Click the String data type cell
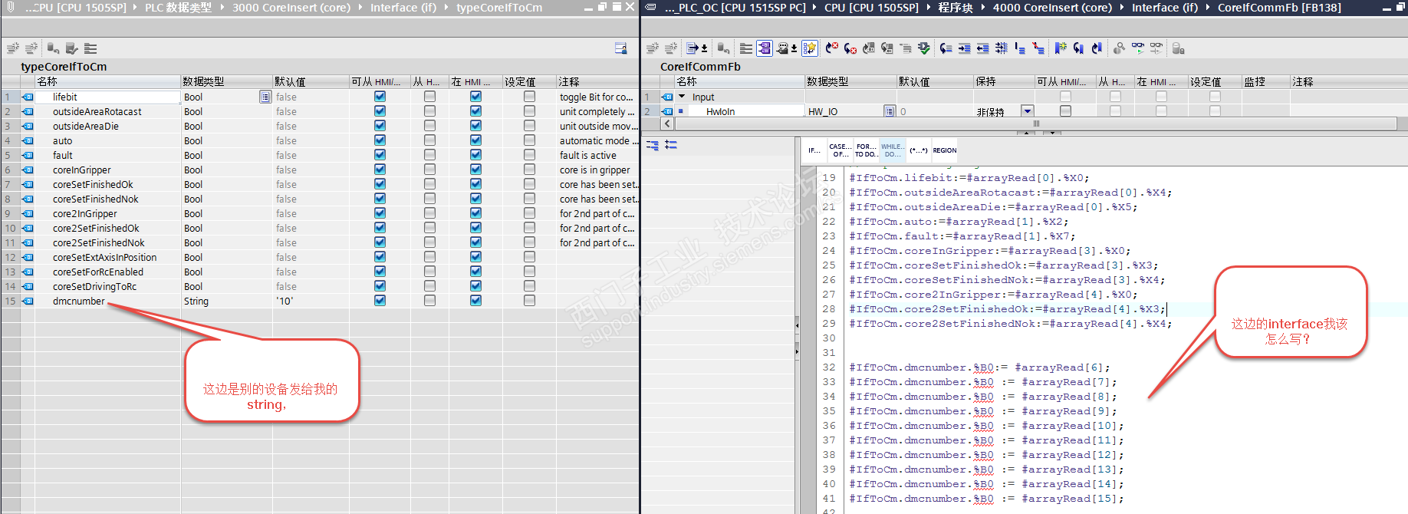The width and height of the screenshot is (1408, 514). click(226, 301)
